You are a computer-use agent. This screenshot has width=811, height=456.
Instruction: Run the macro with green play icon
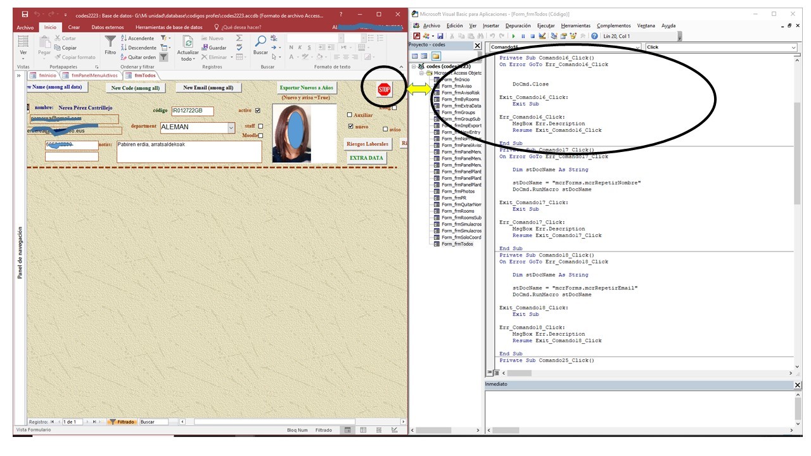tap(514, 36)
